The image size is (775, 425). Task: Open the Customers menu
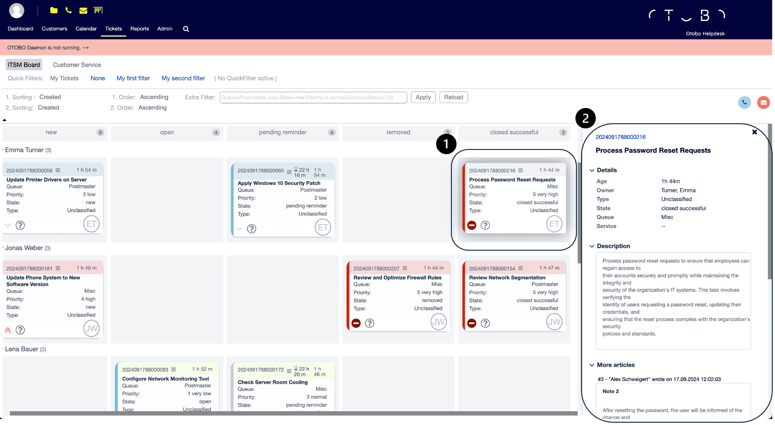(x=54, y=29)
